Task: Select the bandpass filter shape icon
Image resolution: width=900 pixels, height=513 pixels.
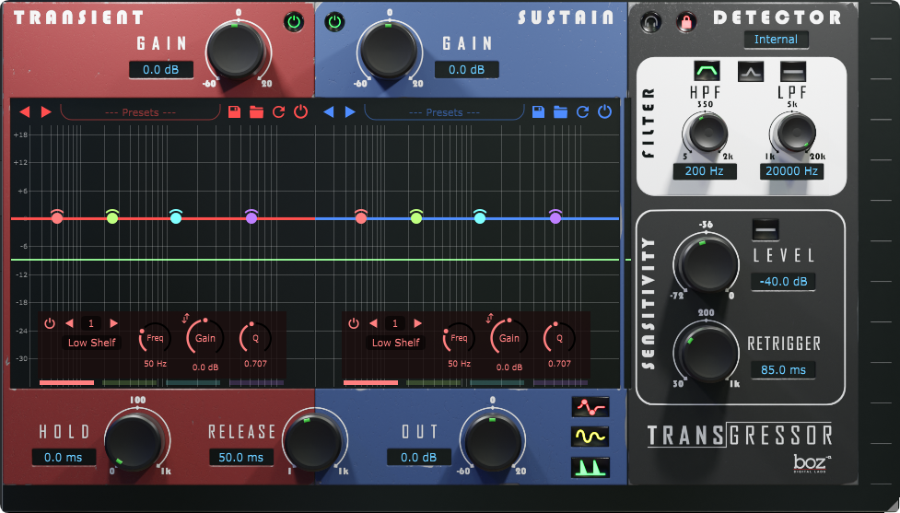Action: (707, 71)
